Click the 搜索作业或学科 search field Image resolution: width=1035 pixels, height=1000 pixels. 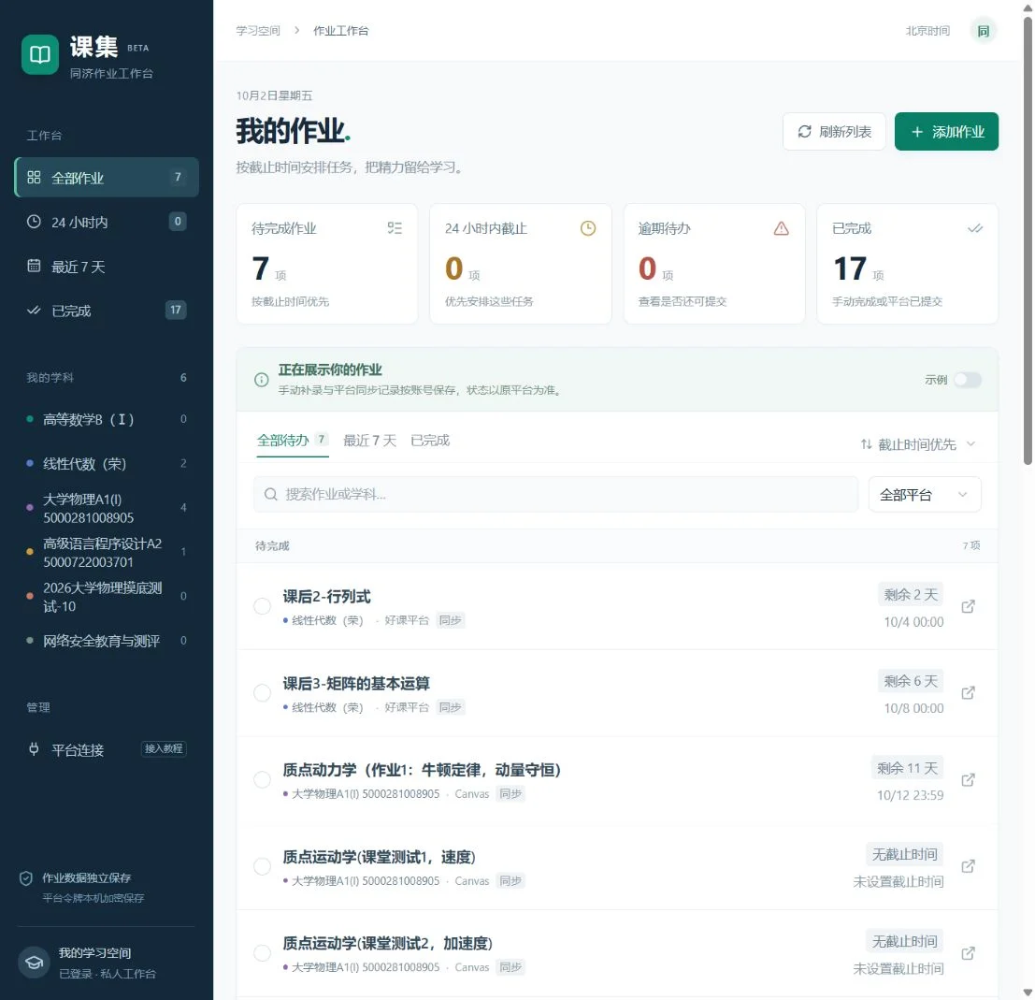point(555,495)
